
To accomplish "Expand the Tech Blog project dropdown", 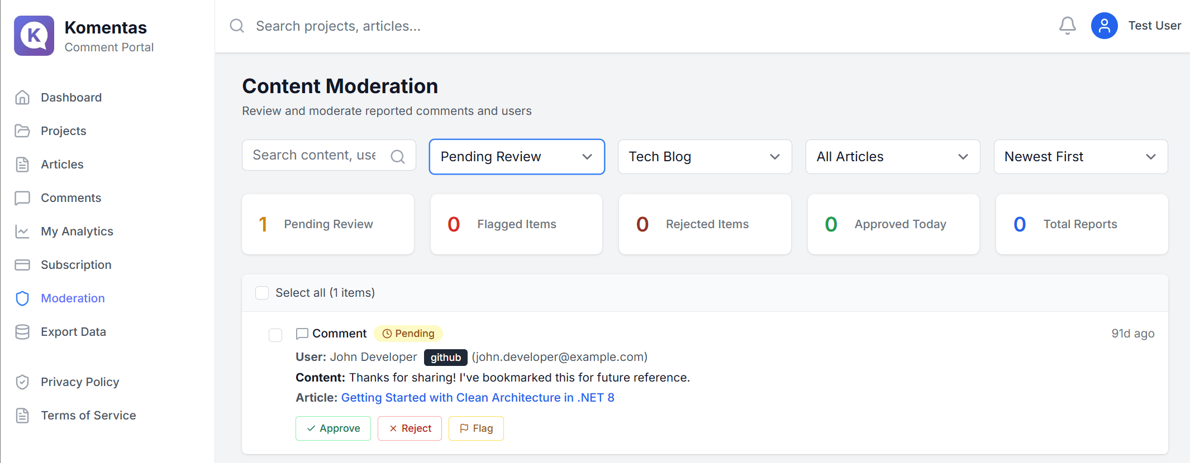I will pos(704,157).
